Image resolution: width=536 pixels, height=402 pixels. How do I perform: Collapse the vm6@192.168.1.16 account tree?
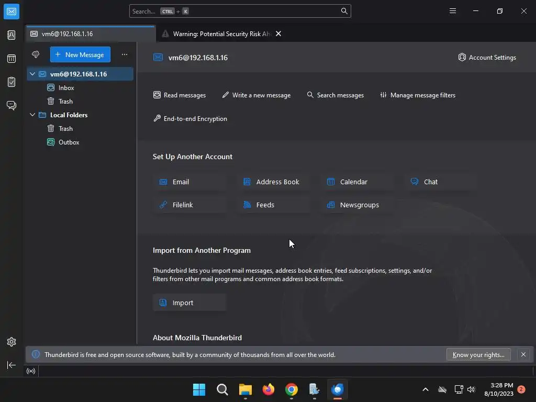(32, 74)
